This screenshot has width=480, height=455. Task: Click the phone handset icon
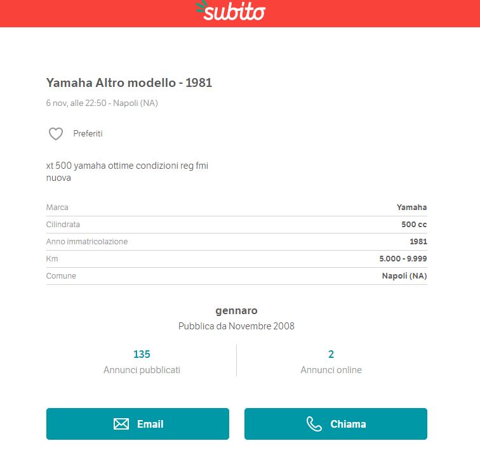[x=314, y=425]
